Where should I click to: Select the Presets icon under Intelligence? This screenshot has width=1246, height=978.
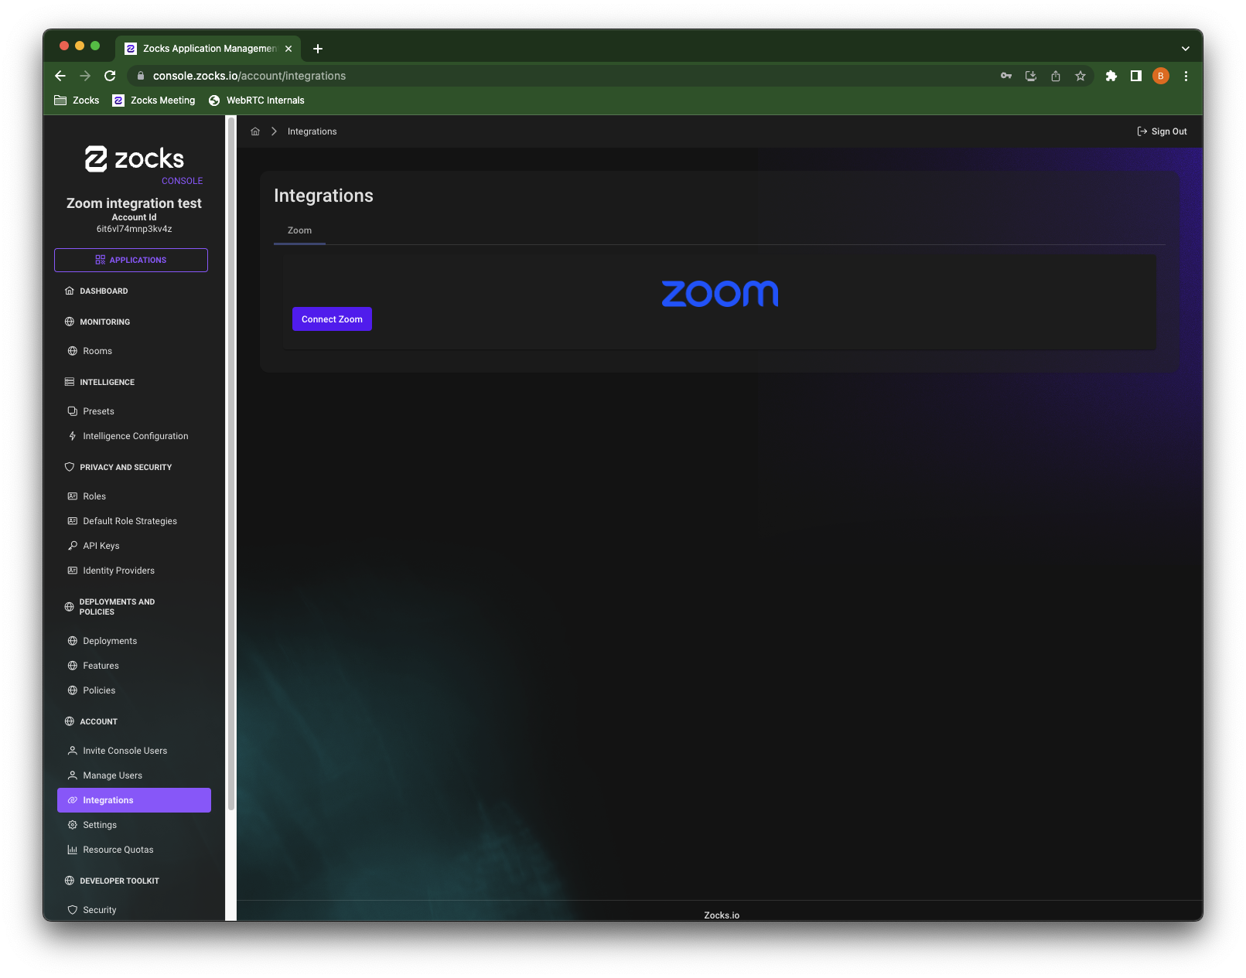[72, 411]
